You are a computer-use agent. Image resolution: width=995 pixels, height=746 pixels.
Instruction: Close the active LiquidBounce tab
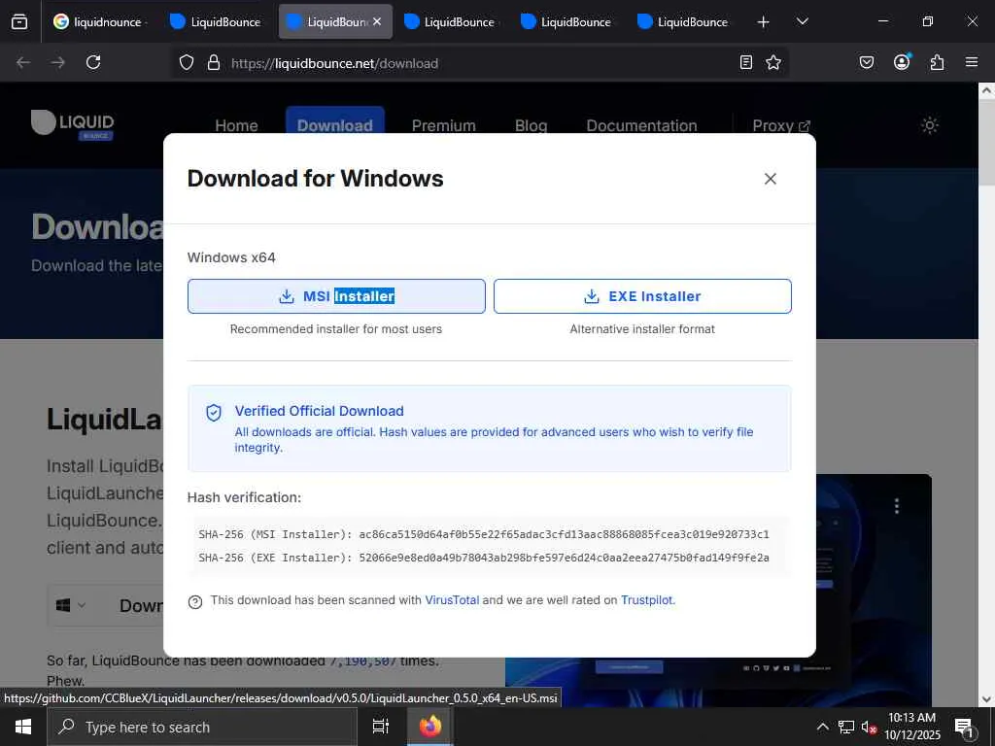[377, 21]
